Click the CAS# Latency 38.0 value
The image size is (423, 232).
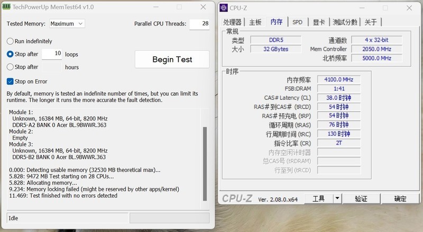pyautogui.click(x=339, y=98)
